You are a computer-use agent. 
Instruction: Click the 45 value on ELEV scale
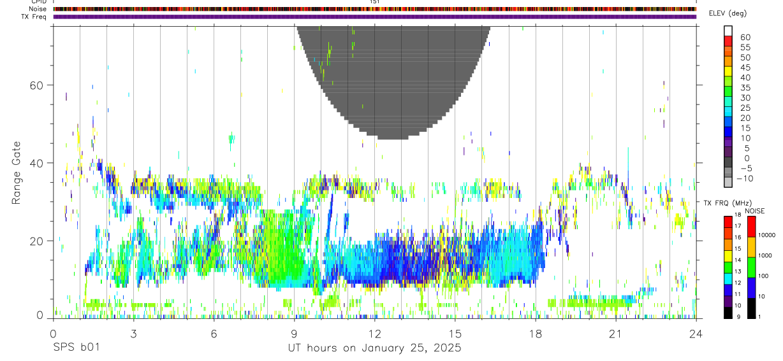click(x=744, y=67)
